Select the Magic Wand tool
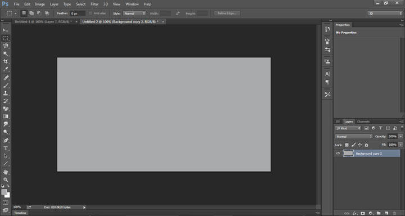Image resolution: width=405 pixels, height=216 pixels. pos(6,54)
